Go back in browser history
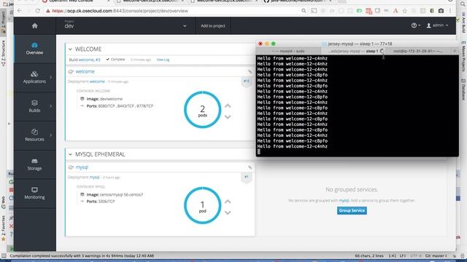 pos(20,11)
